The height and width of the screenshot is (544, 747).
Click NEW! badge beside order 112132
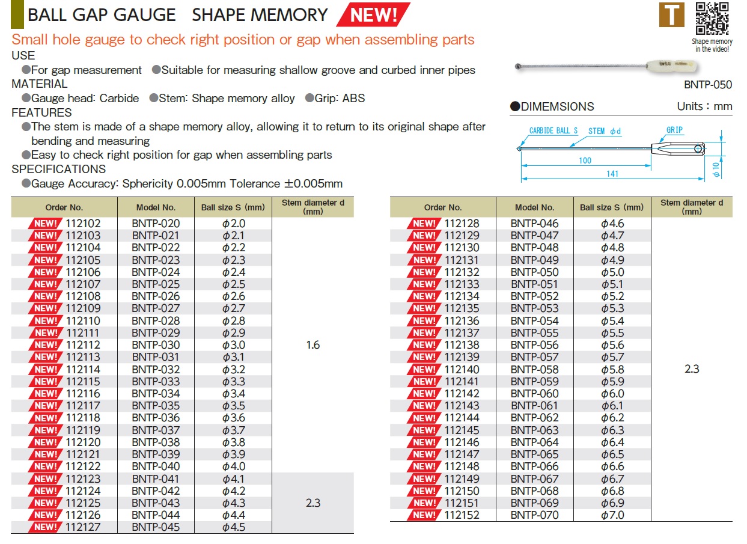click(x=424, y=272)
